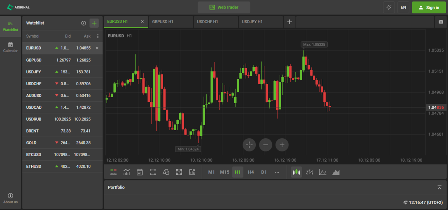Click the Max: 1.05335 chart label
Image resolution: width=448 pixels, height=210 pixels.
pos(314,45)
